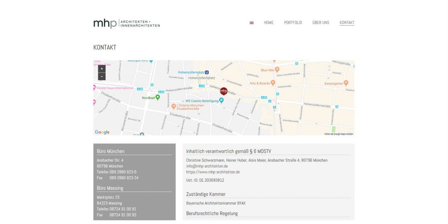The image size is (448, 224).
Task: Click the L'Osteria München restaurant pin
Action: pos(173,106)
